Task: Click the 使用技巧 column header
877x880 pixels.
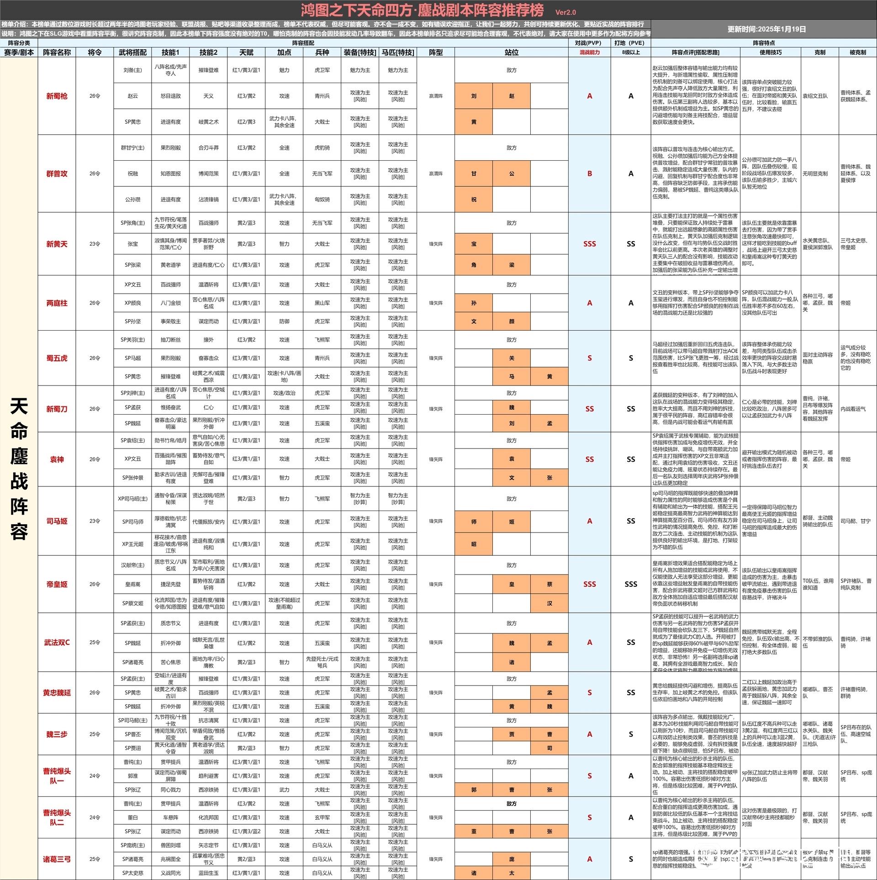Action: point(771,53)
